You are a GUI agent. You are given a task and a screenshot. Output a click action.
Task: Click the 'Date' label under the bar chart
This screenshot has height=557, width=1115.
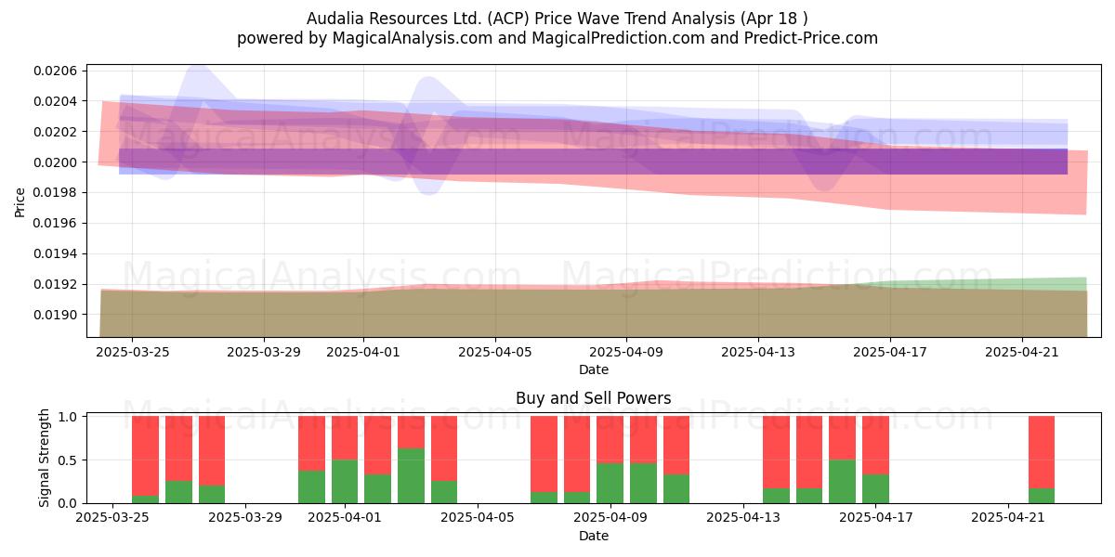[x=594, y=536]
